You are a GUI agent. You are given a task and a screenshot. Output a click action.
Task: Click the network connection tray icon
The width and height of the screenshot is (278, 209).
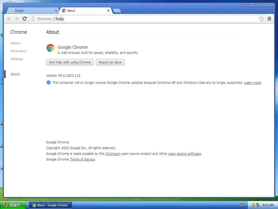[258, 205]
